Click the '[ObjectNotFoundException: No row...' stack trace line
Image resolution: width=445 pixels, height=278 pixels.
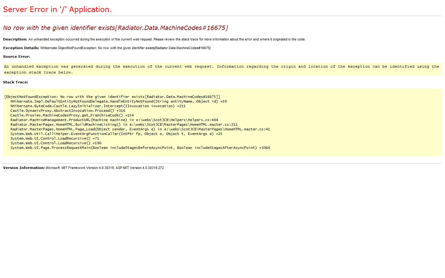click(x=112, y=97)
